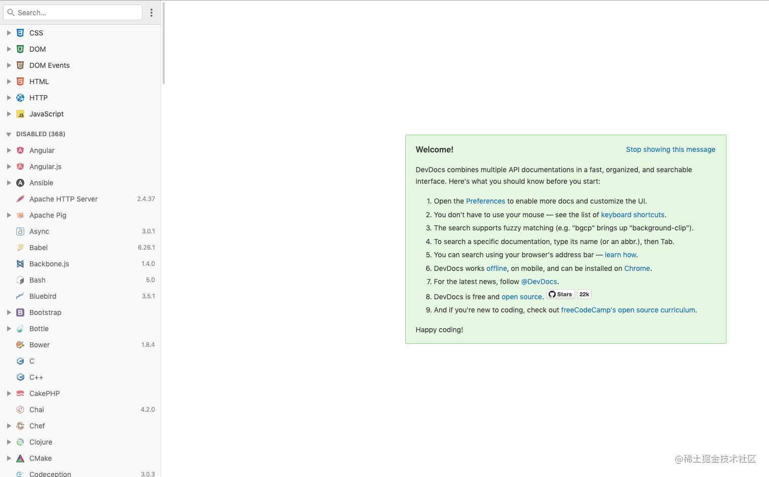Viewport: 769px width, 477px height.
Task: Click the Chef icon
Action: 20,426
